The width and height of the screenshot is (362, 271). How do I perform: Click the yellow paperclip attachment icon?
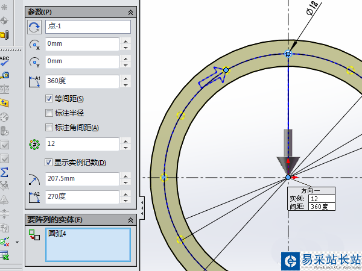(5, 35)
